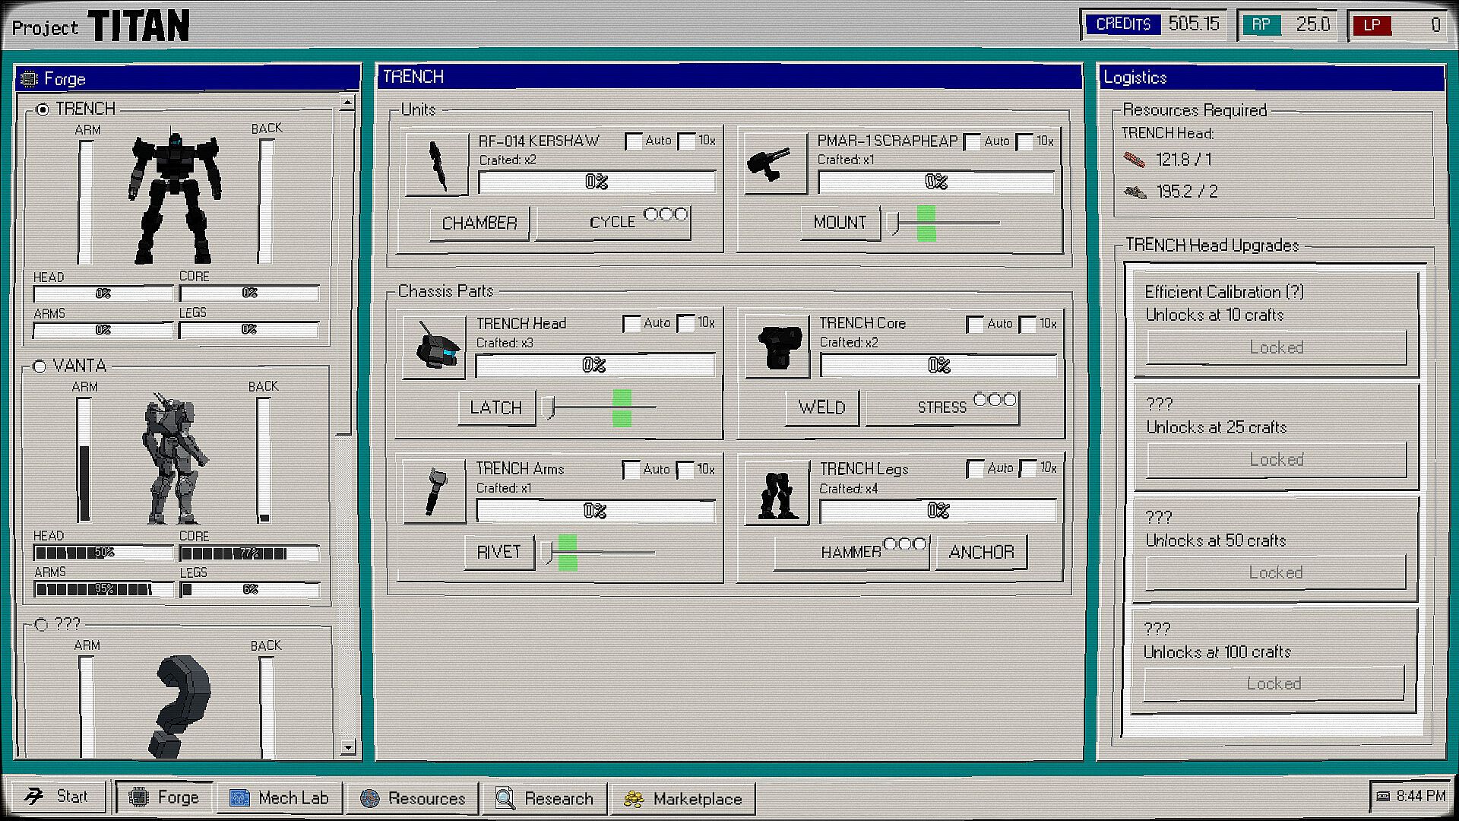Viewport: 1459px width, 821px height.
Task: Click the VANTA mech thumbnail image
Action: click(x=175, y=458)
